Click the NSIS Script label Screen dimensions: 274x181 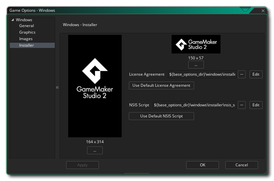pos(139,105)
